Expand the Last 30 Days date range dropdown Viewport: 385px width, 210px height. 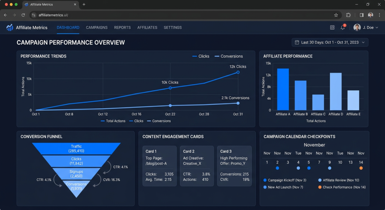click(x=330, y=42)
